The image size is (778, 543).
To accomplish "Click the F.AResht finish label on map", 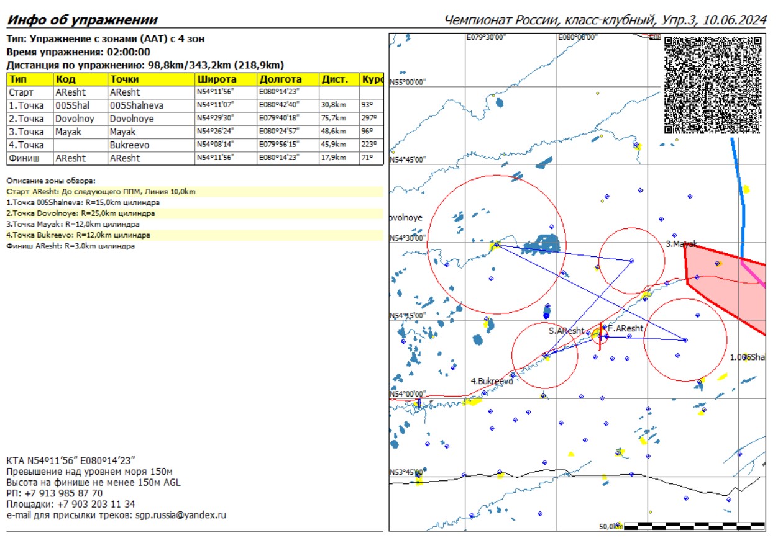I will 625,328.
